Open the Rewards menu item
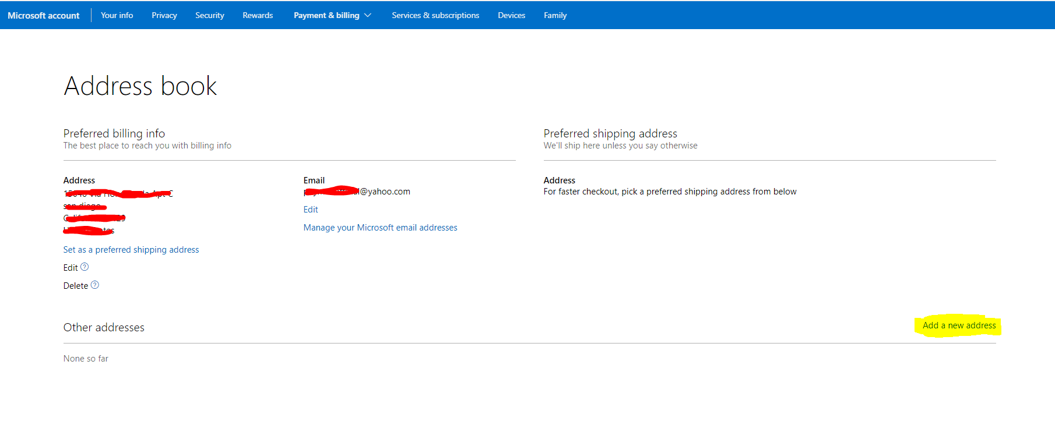This screenshot has height=432, width=1055. pos(258,15)
